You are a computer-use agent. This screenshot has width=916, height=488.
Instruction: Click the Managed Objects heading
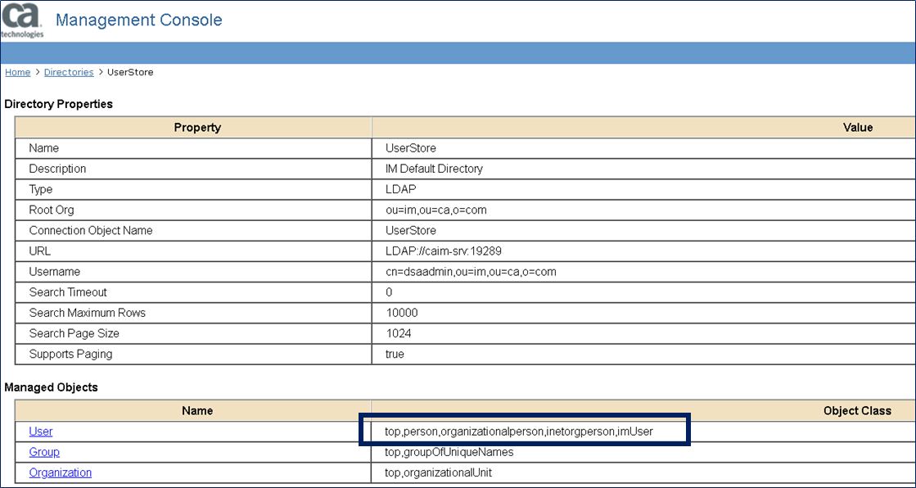pos(52,387)
